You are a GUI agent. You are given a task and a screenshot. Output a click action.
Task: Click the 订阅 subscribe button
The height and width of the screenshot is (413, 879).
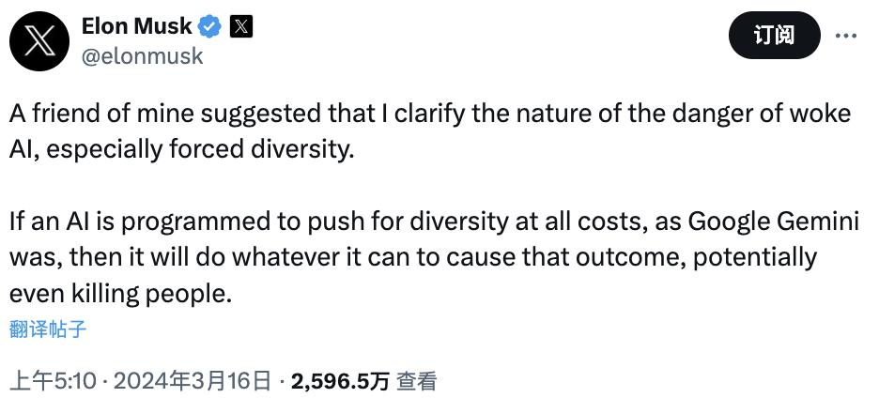click(774, 36)
